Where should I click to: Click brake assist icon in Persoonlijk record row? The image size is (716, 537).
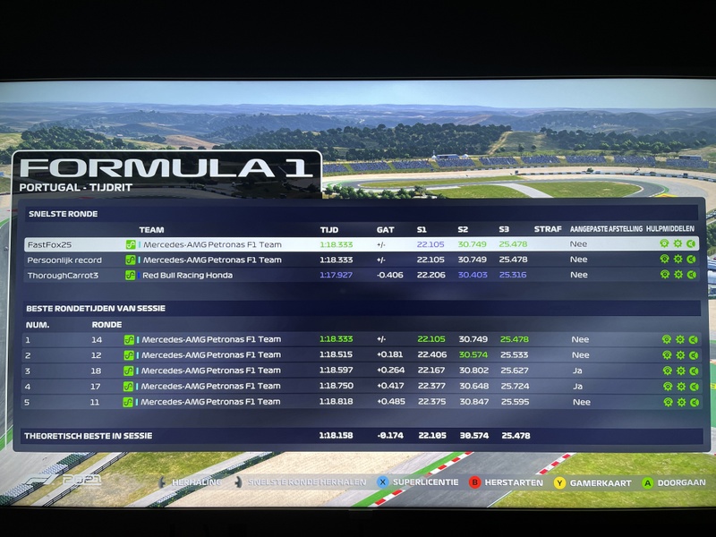tap(691, 260)
